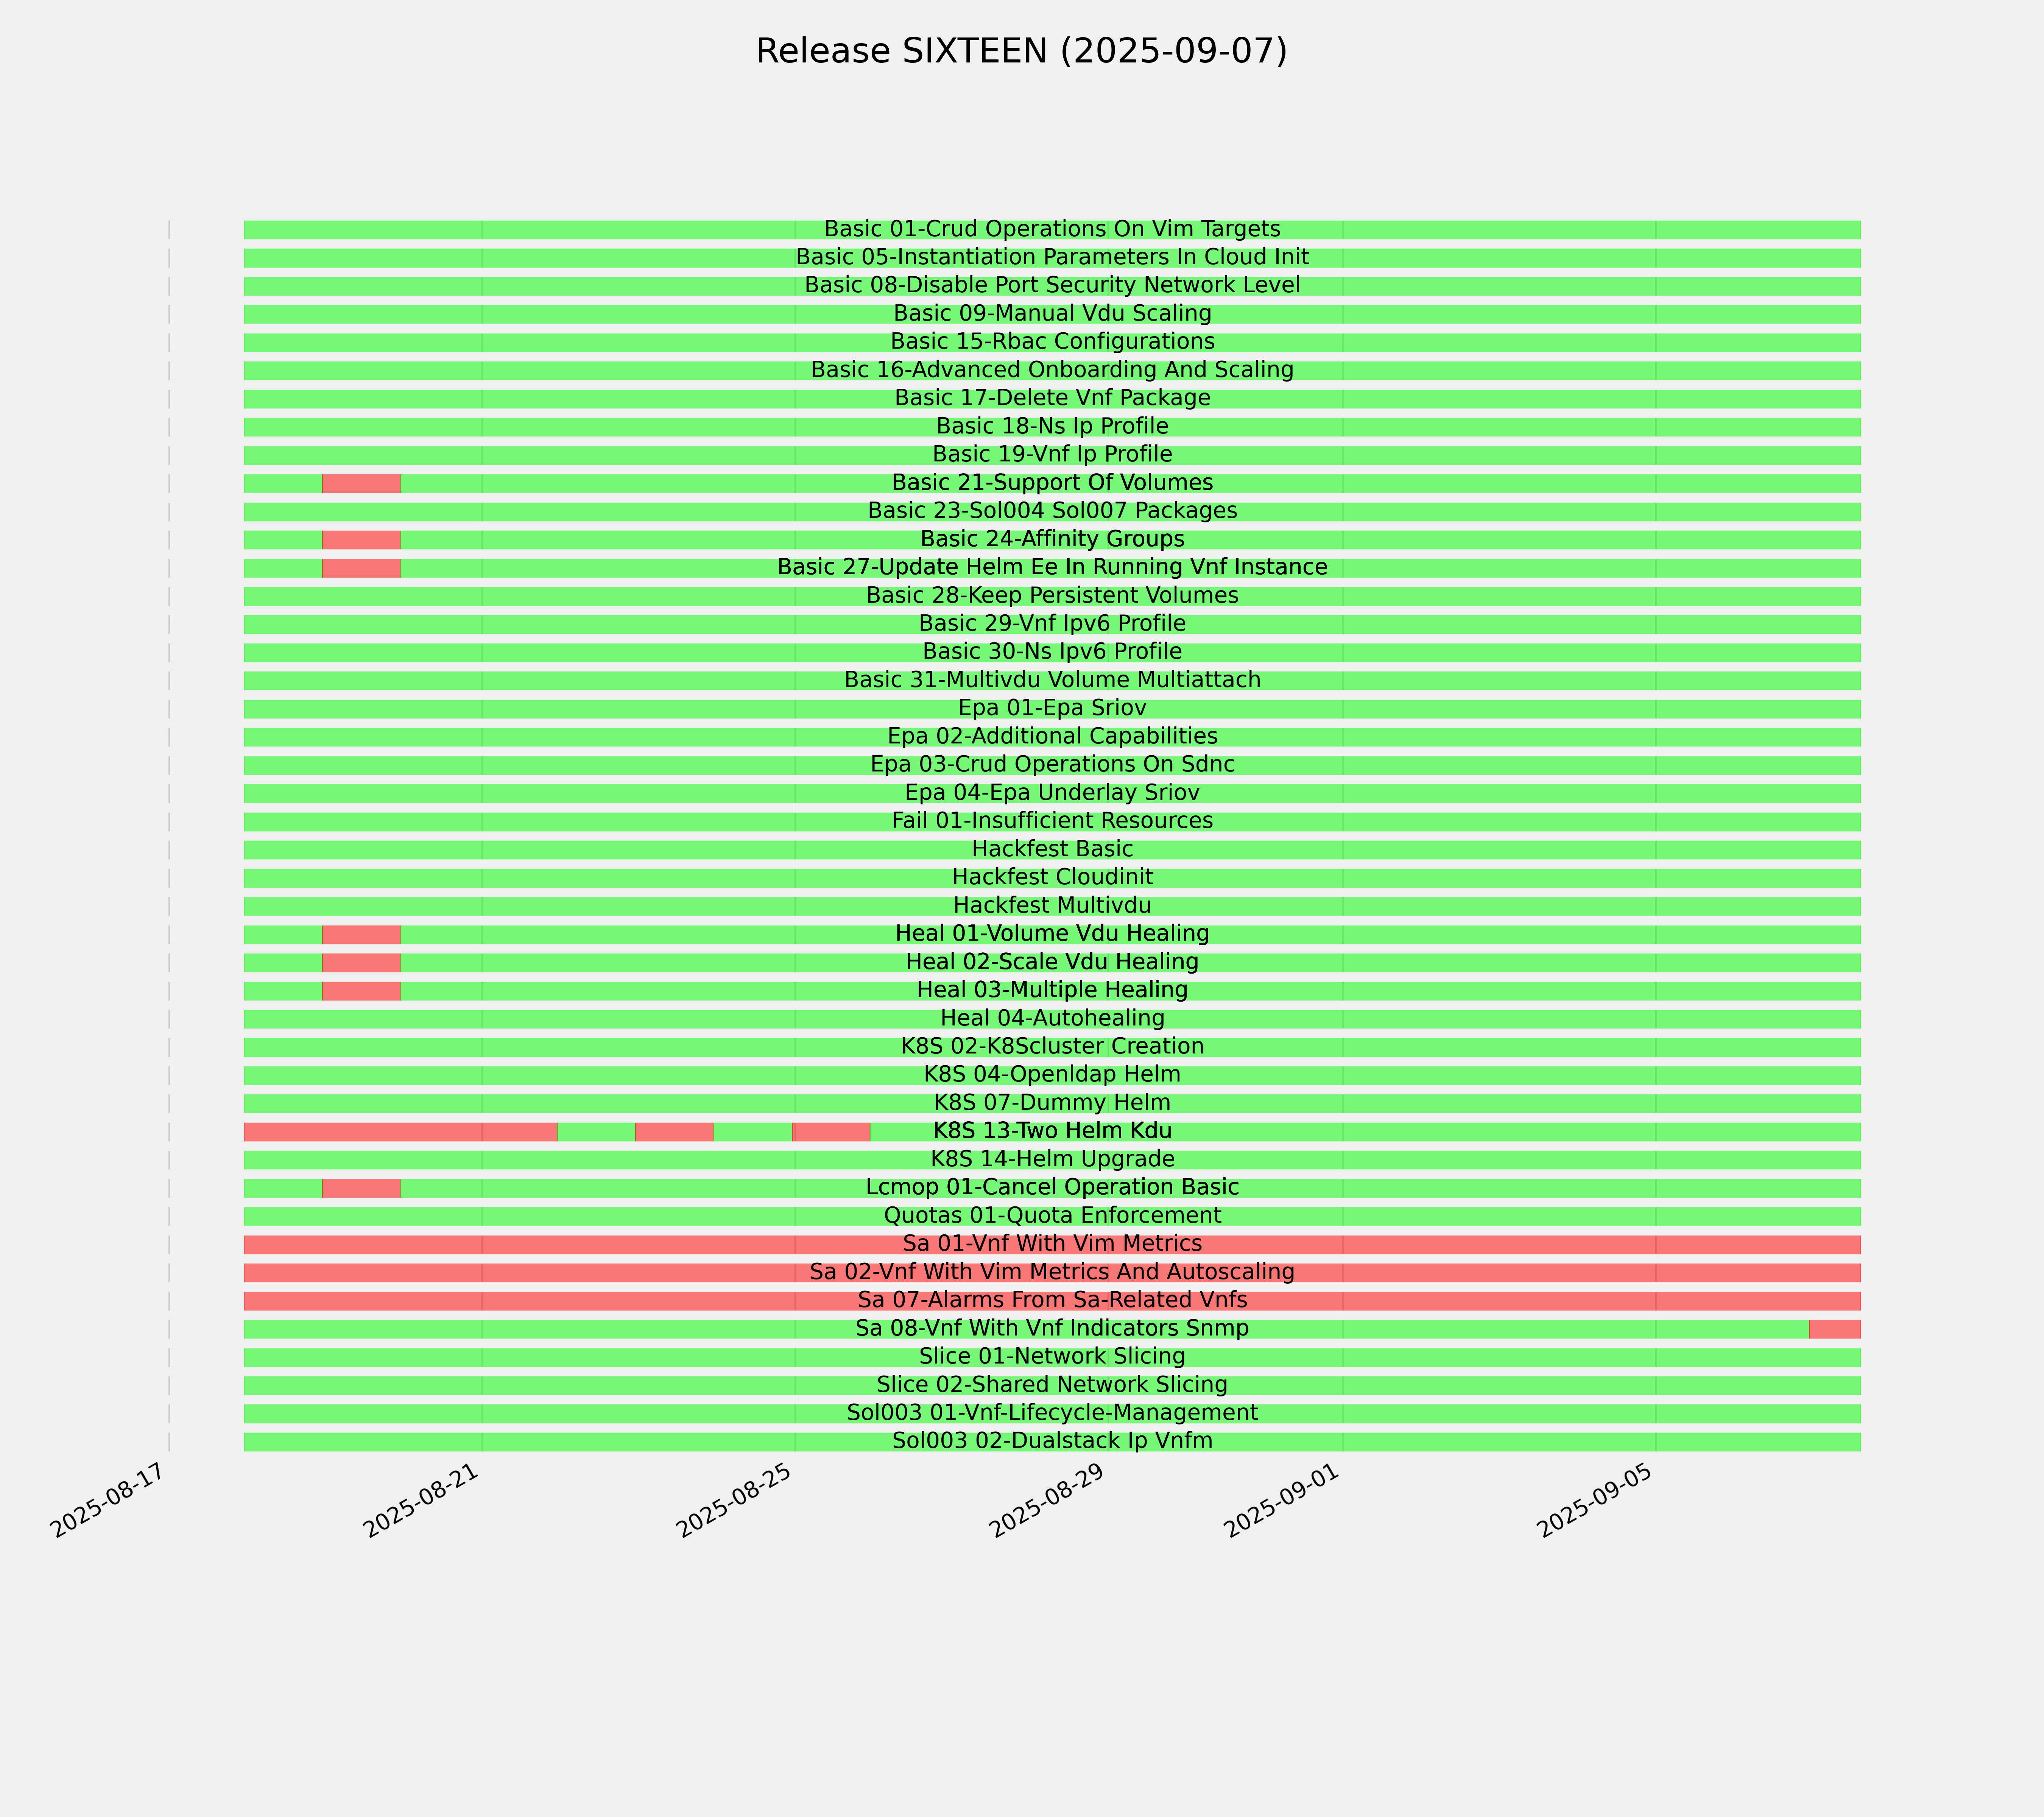Click the chart title Release SIXTEEN

(1021, 51)
